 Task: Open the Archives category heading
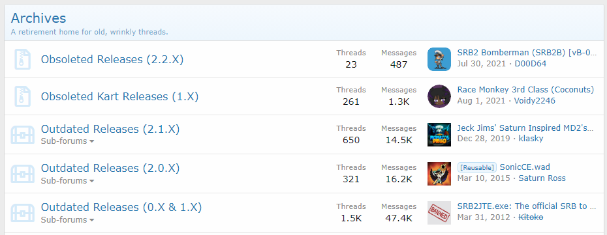(39, 18)
